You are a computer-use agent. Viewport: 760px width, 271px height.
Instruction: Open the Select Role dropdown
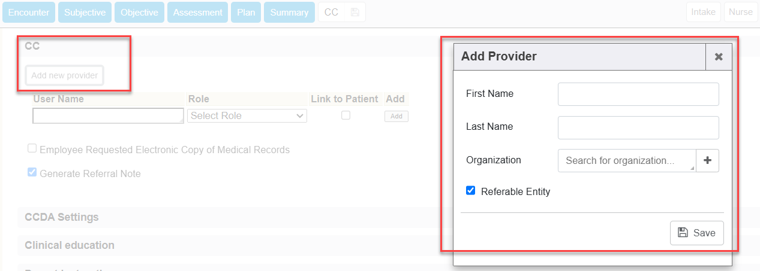coord(247,116)
